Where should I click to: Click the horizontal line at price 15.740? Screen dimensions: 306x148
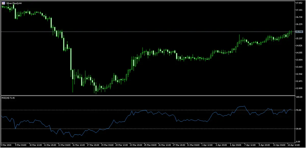coord(153,32)
